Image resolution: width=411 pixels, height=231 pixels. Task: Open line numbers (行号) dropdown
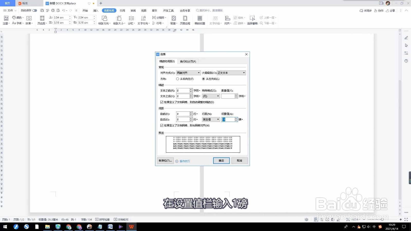[158, 23]
